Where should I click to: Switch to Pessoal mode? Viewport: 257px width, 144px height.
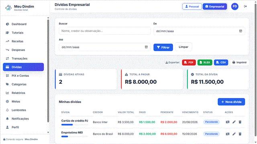point(192,6)
